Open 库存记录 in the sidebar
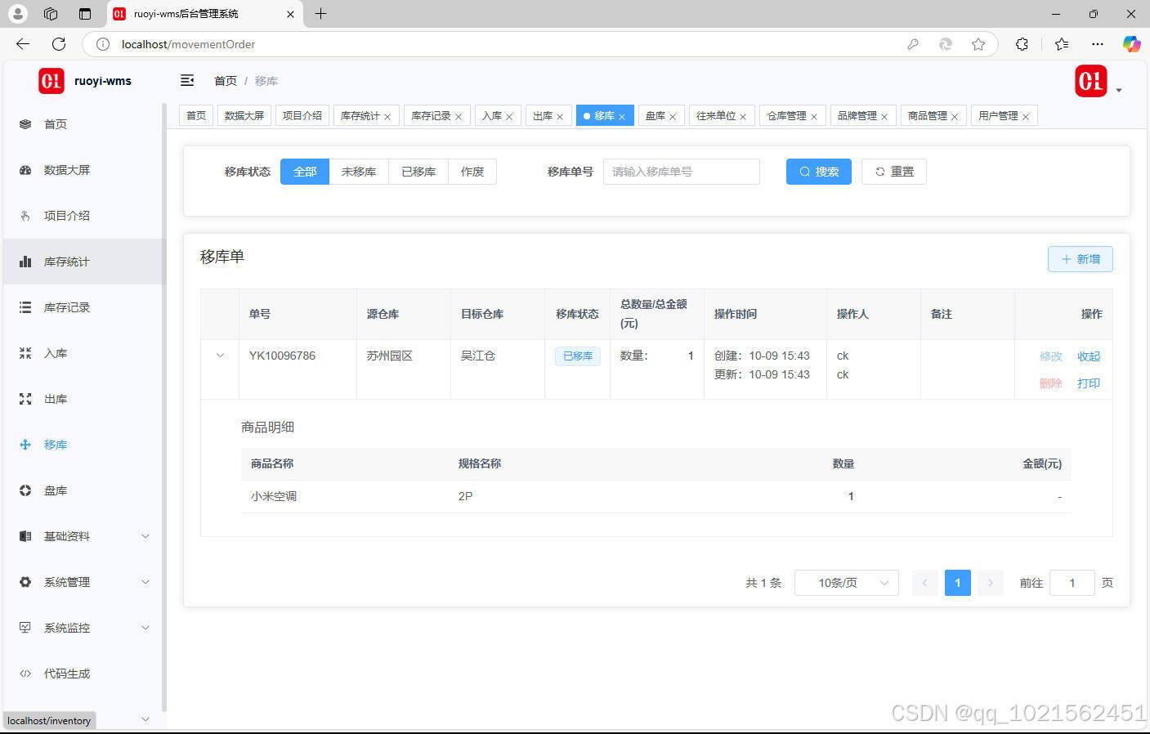This screenshot has height=734, width=1150. pos(67,307)
